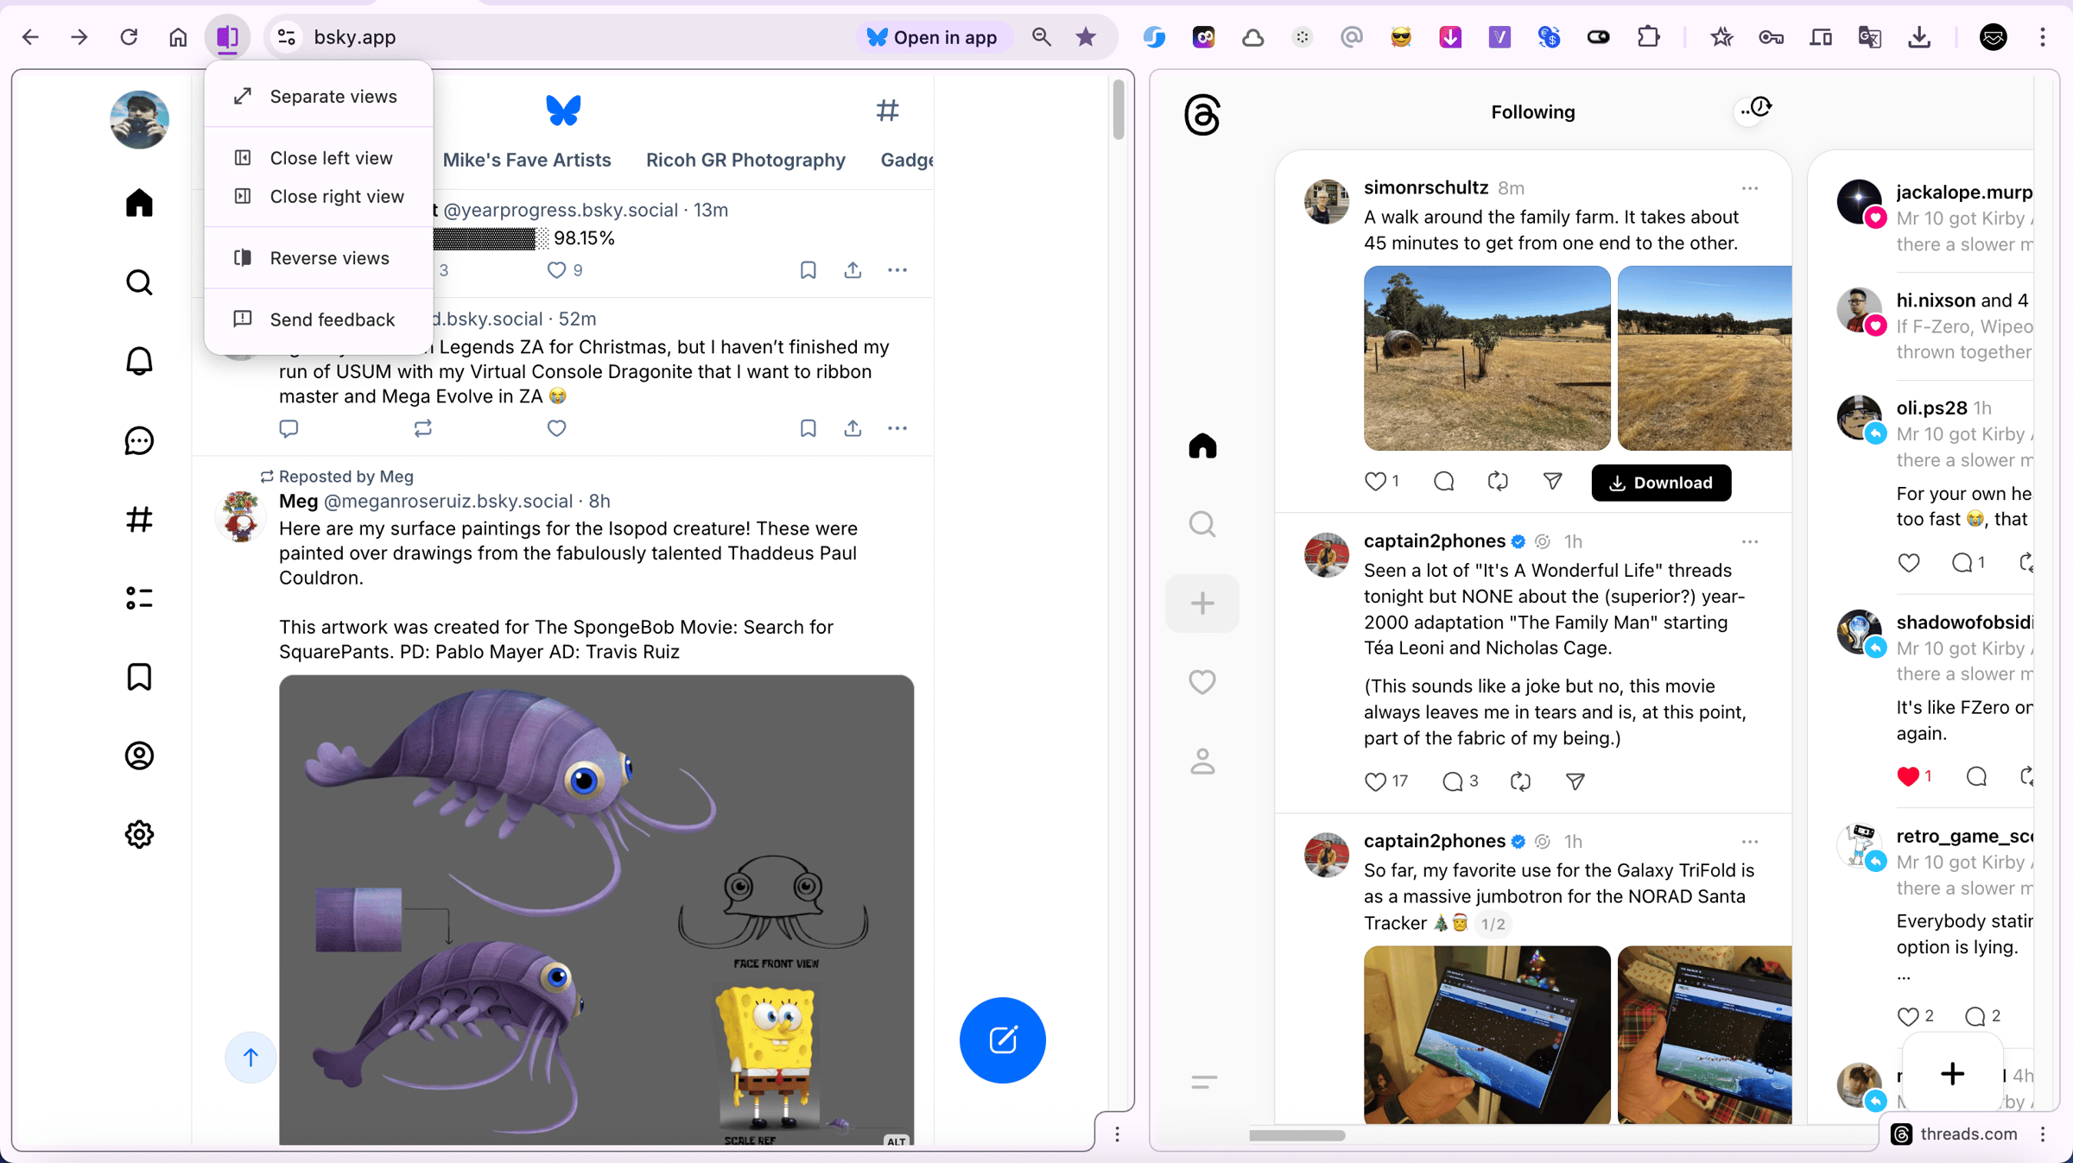The height and width of the screenshot is (1163, 2073).
Task: Toggle like on the Pokémon Legends post
Action: click(556, 428)
